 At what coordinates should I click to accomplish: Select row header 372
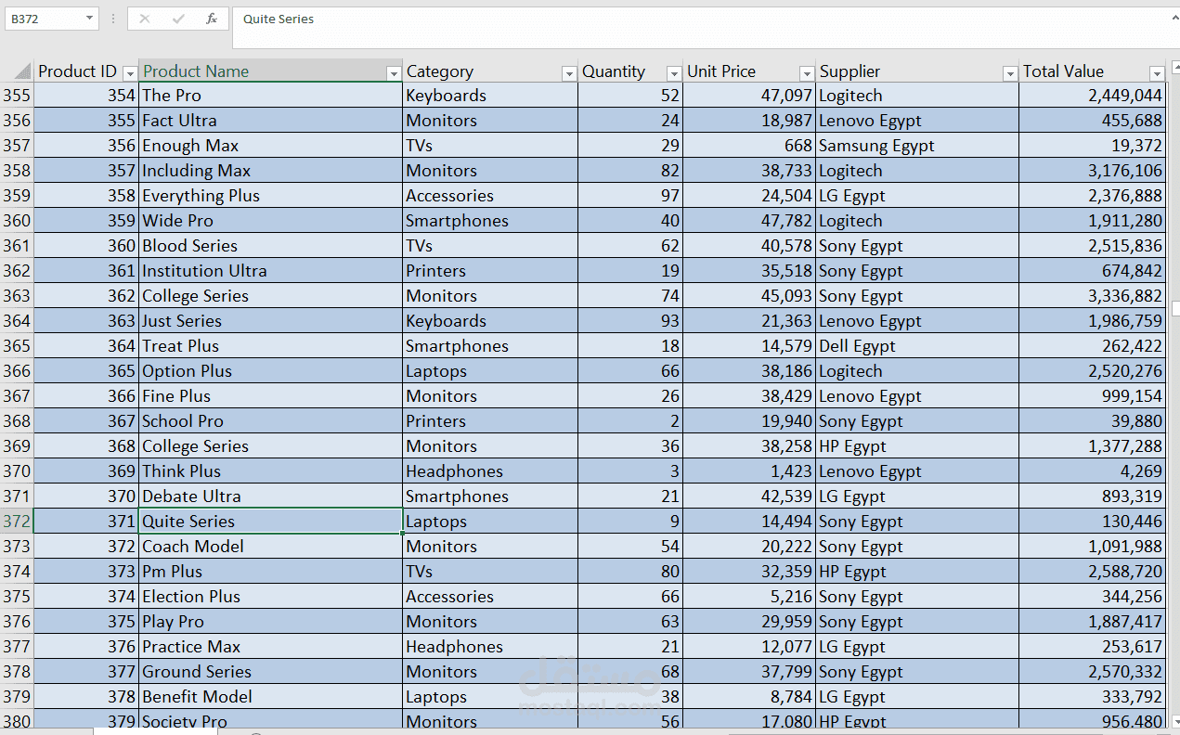point(17,522)
